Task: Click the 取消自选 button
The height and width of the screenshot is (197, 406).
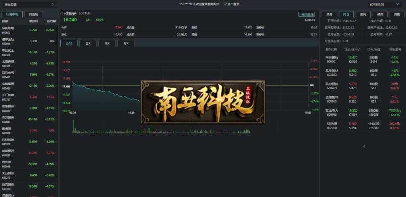Action: pyautogui.click(x=306, y=15)
